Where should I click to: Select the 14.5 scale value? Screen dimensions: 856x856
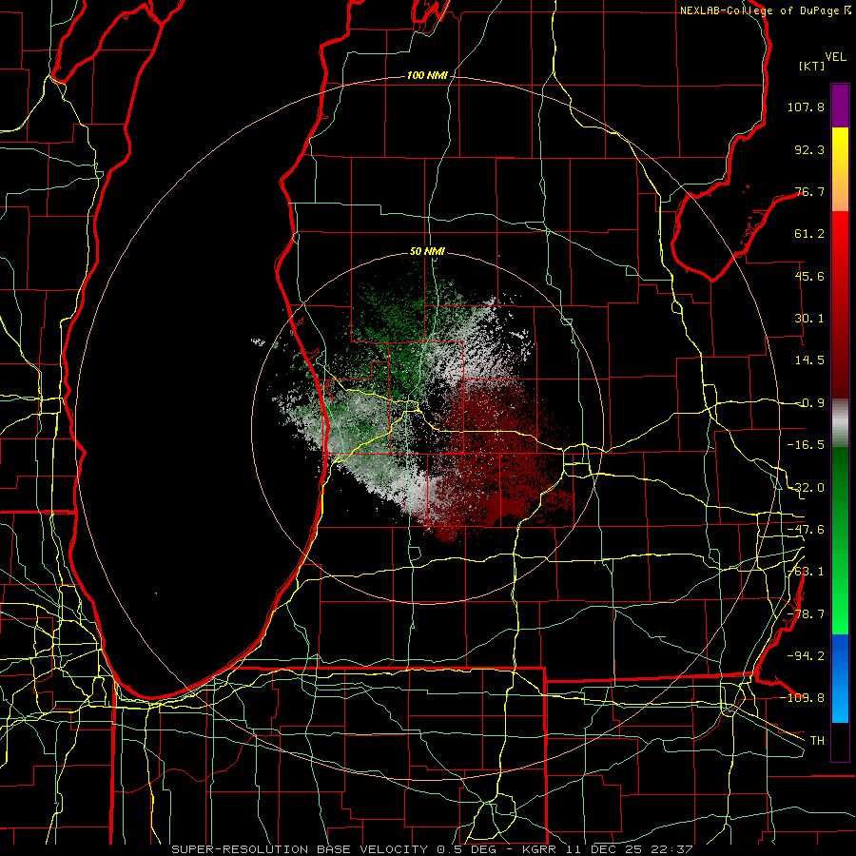(x=809, y=360)
